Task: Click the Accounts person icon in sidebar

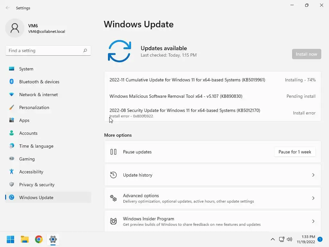Action: (12, 133)
